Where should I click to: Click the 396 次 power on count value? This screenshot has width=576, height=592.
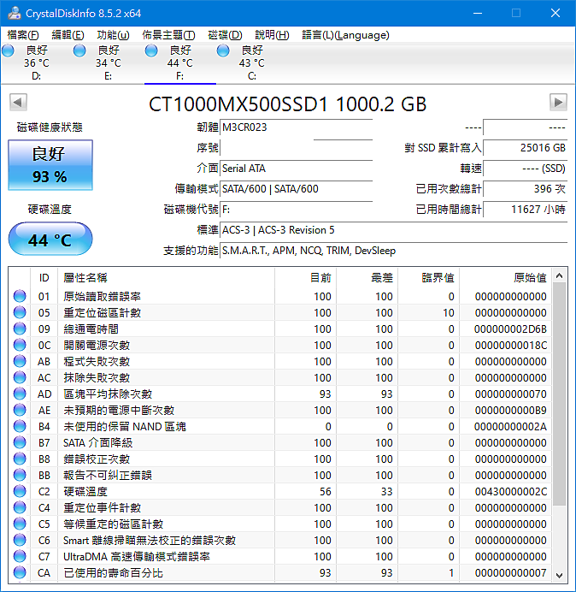pos(525,189)
